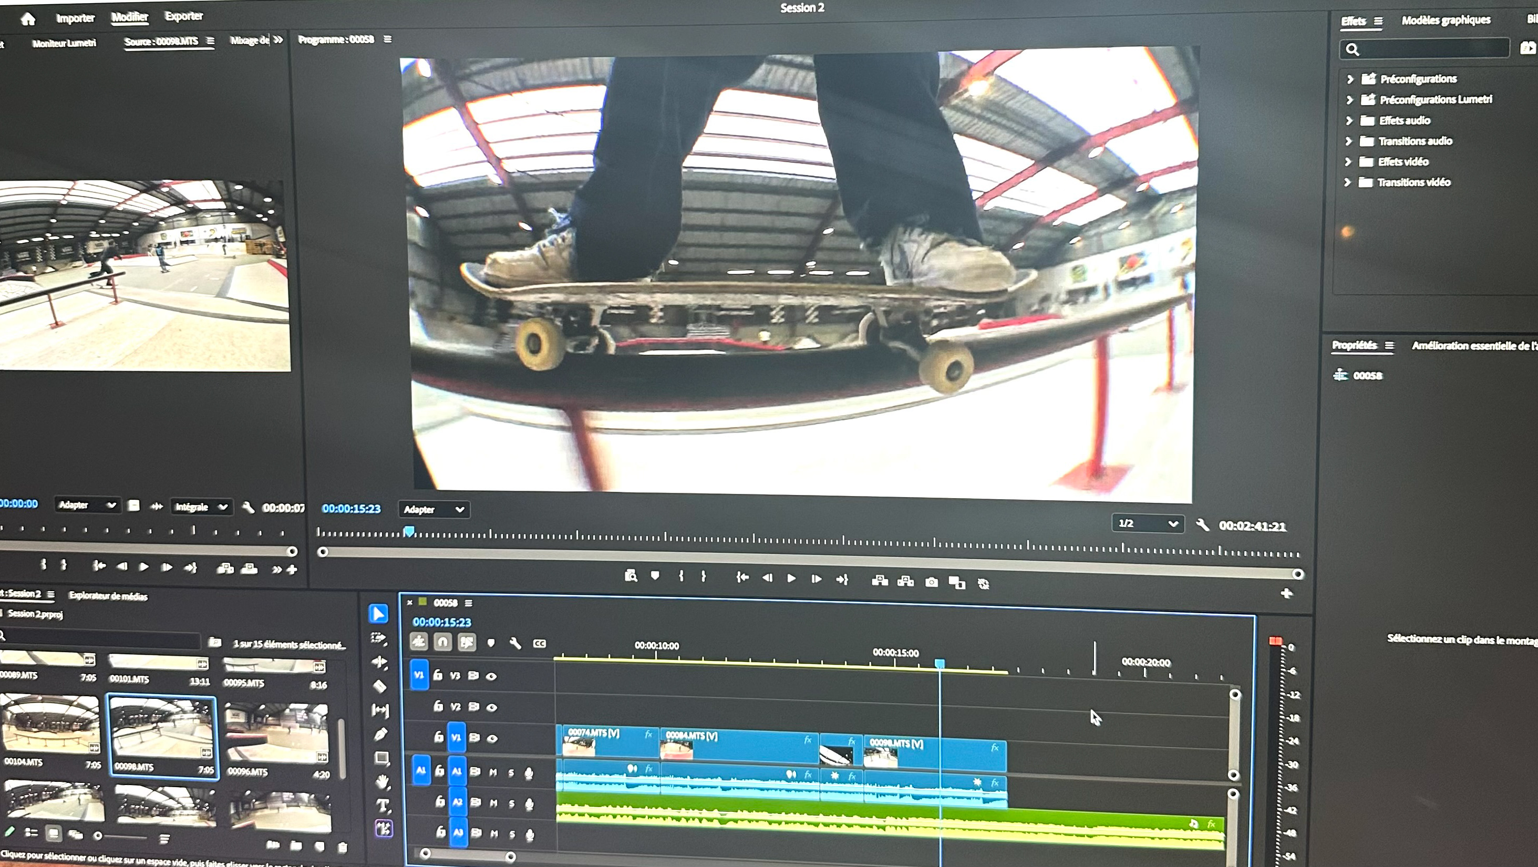Image resolution: width=1538 pixels, height=867 pixels.
Task: Click Play in the Program monitor
Action: tap(791, 578)
